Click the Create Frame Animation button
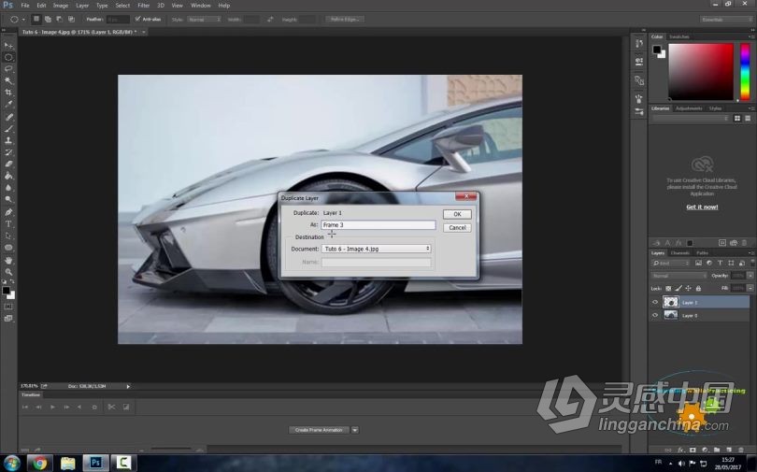This screenshot has height=472, width=757. click(319, 430)
